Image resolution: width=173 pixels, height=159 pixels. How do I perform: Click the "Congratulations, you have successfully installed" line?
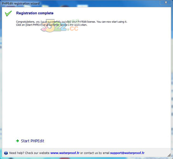coord(72,22)
